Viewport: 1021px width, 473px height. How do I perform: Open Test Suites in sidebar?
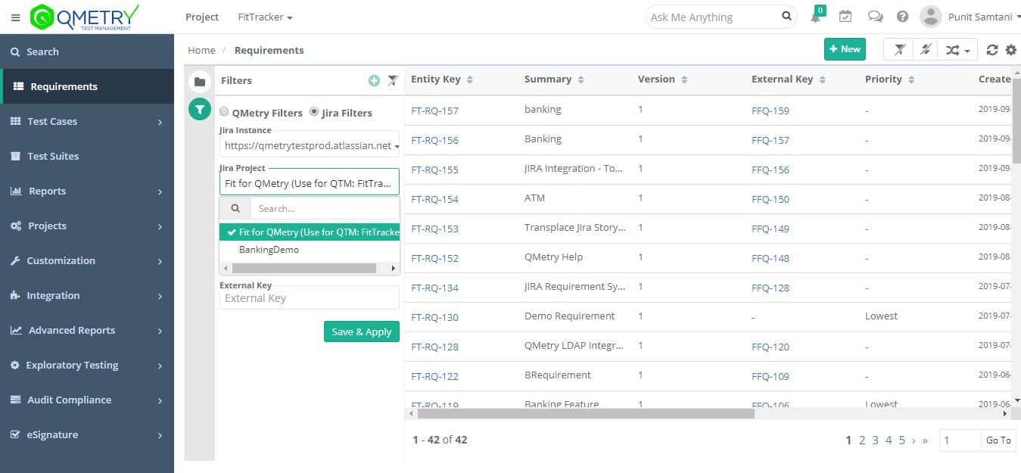pyautogui.click(x=87, y=156)
